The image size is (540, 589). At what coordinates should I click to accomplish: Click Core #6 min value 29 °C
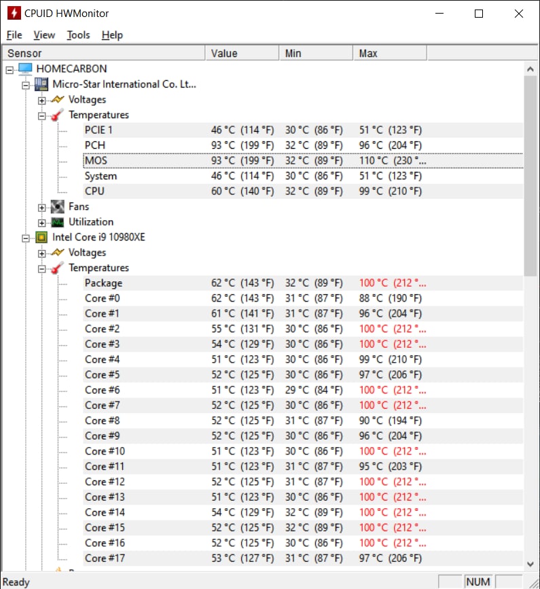pyautogui.click(x=314, y=390)
